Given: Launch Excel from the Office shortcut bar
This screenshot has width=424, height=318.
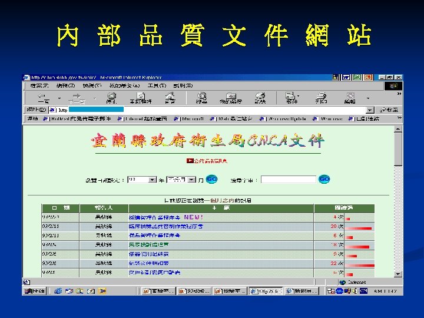Looking at the screenshot, I should 357,77.
